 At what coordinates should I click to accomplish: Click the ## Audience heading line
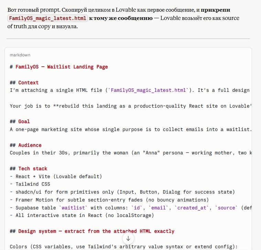tap(26, 145)
